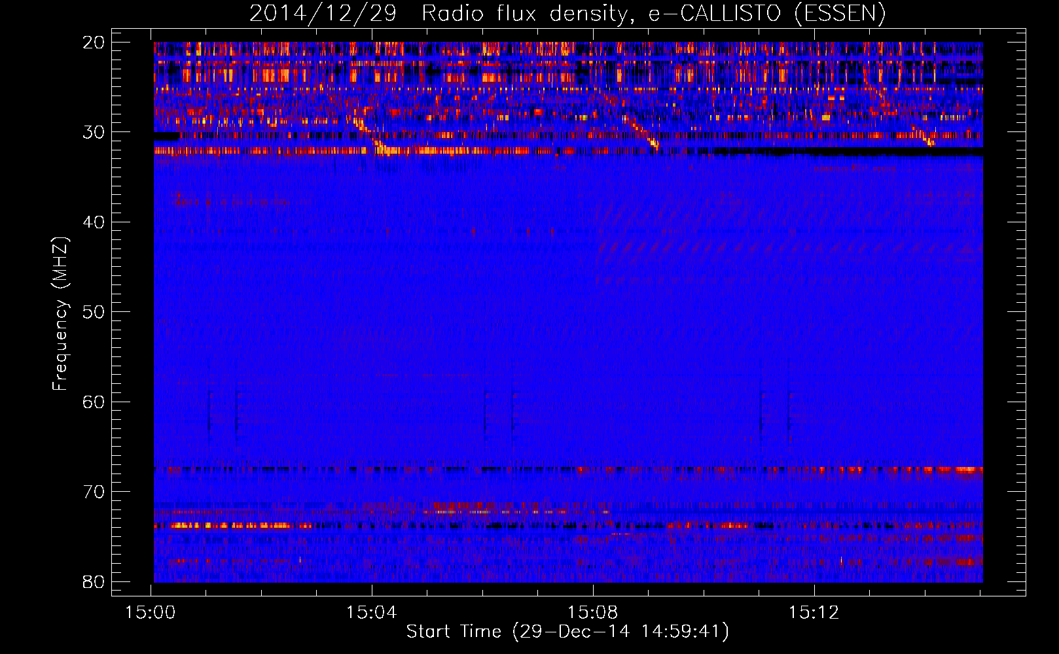
Task: Click the time tick label '15:08'
Action: (x=593, y=612)
